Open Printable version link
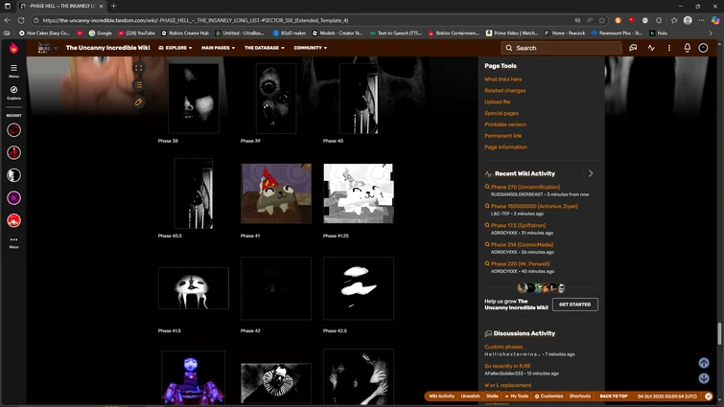Viewport: 724px width, 407px height. coord(505,124)
